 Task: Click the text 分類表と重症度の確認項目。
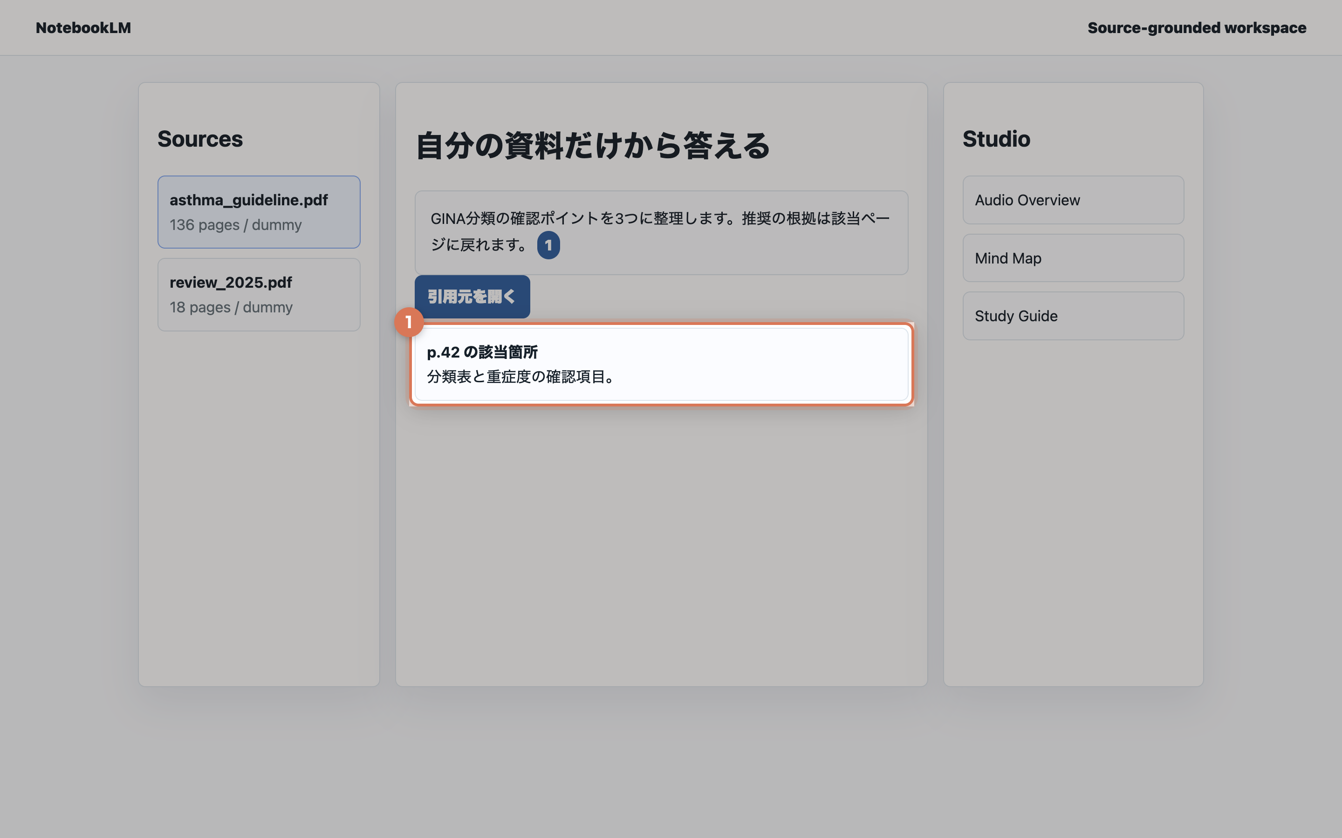[521, 377]
